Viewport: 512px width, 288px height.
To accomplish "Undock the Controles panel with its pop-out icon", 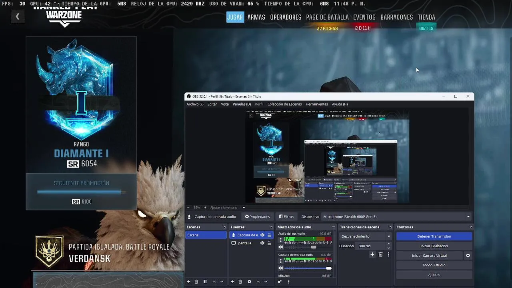I will [471, 227].
